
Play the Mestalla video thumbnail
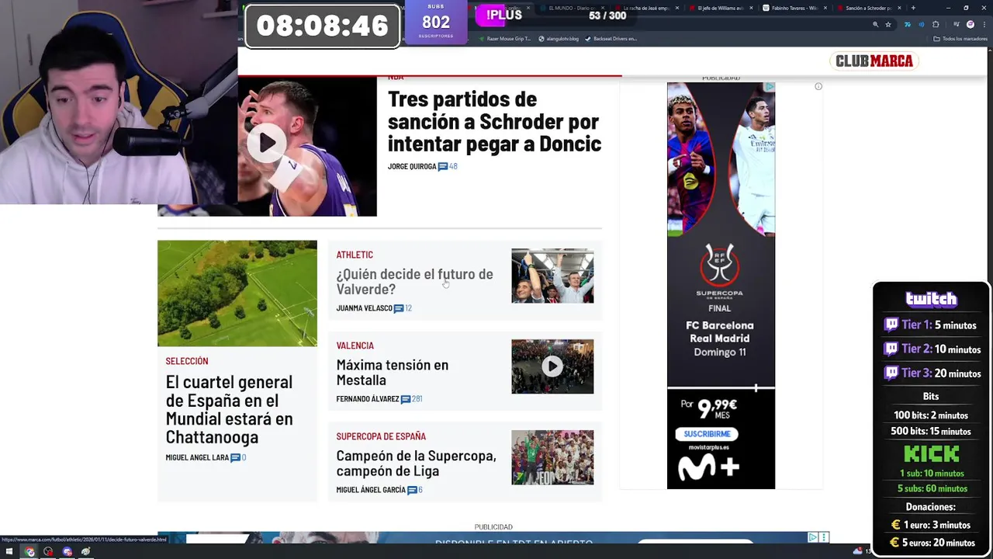point(552,366)
